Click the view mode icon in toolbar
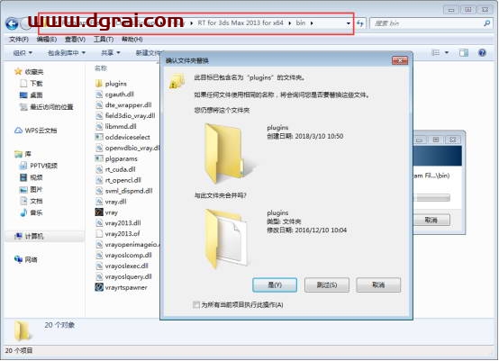The width and height of the screenshot is (499, 361). [435, 52]
